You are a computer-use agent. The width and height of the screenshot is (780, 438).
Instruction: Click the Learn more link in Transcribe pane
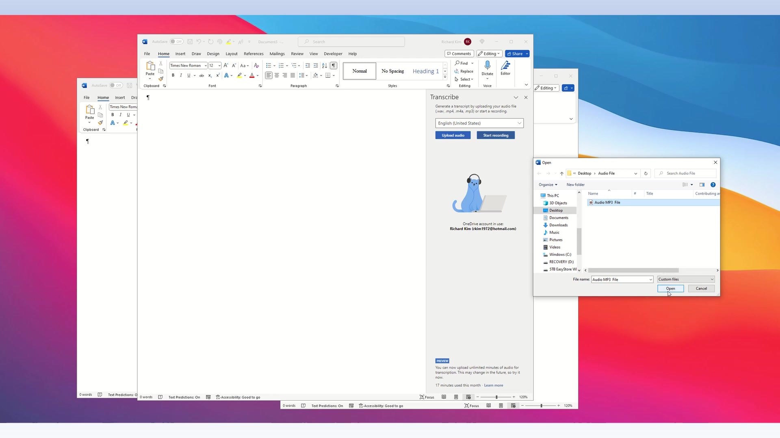pos(494,386)
